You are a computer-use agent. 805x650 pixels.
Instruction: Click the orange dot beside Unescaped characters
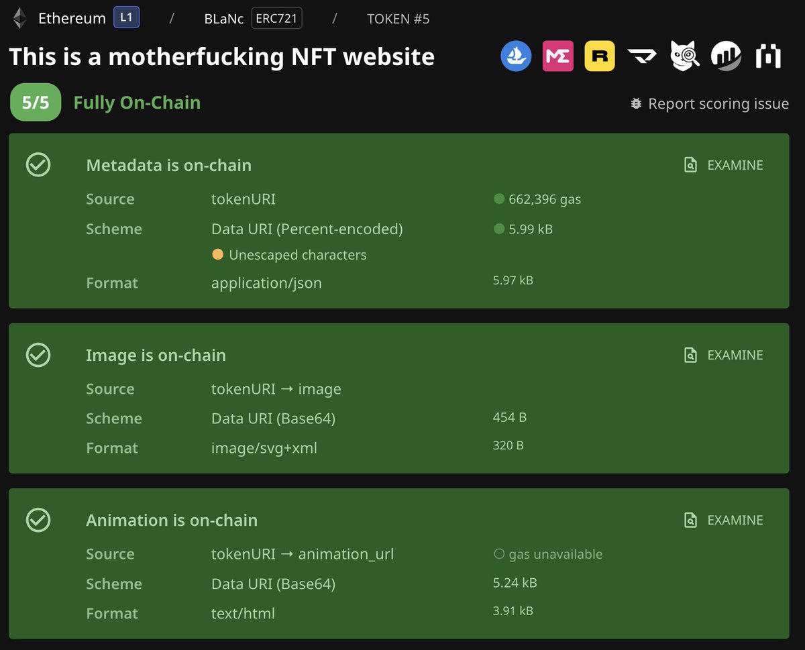click(217, 254)
